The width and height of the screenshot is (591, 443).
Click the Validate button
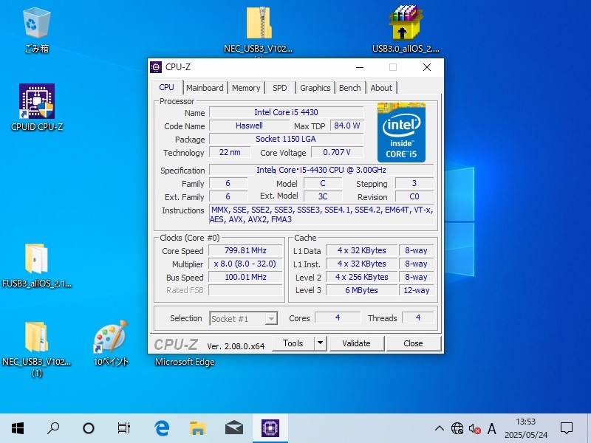click(x=357, y=343)
